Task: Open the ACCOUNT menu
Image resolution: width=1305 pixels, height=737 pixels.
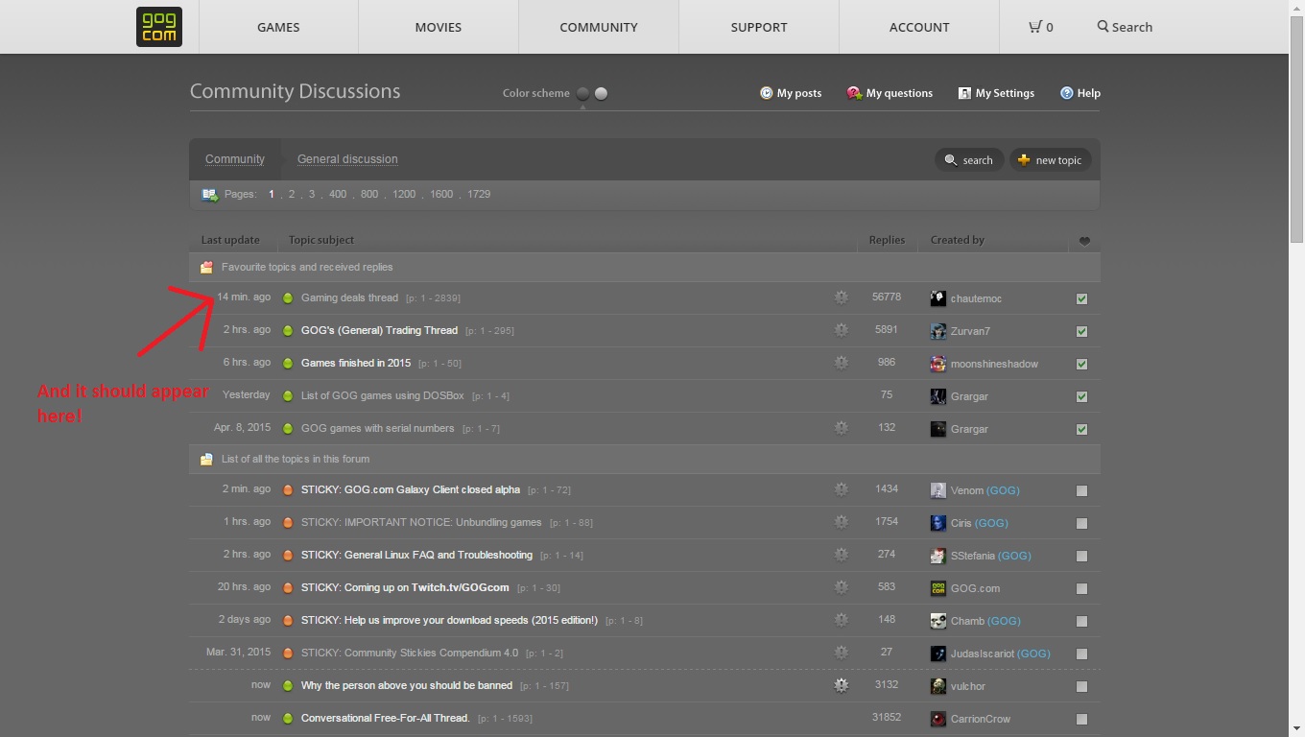Action: coord(919,27)
